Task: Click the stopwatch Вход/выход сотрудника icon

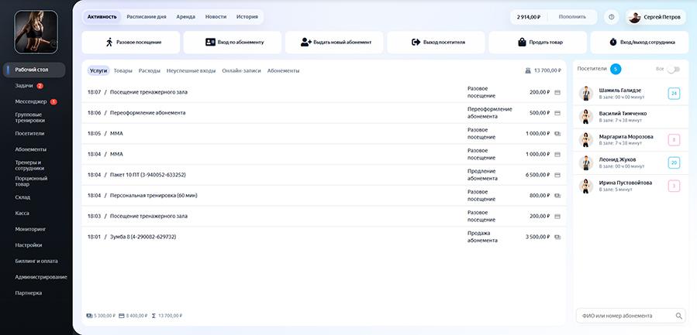Action: click(x=613, y=42)
